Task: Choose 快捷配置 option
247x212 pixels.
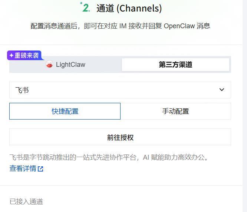Action: click(65, 111)
